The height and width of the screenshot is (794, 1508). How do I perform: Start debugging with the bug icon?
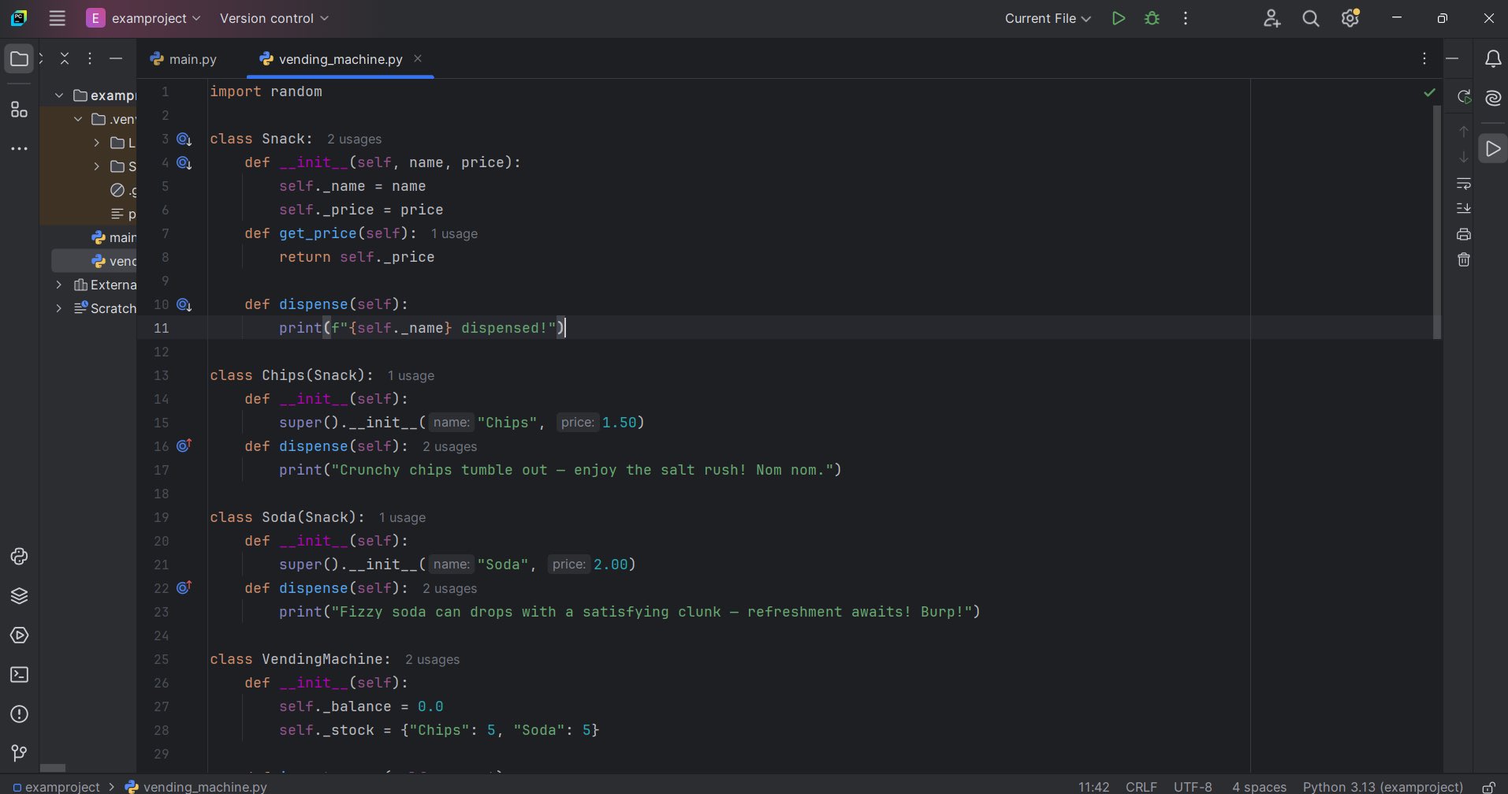pyautogui.click(x=1152, y=18)
